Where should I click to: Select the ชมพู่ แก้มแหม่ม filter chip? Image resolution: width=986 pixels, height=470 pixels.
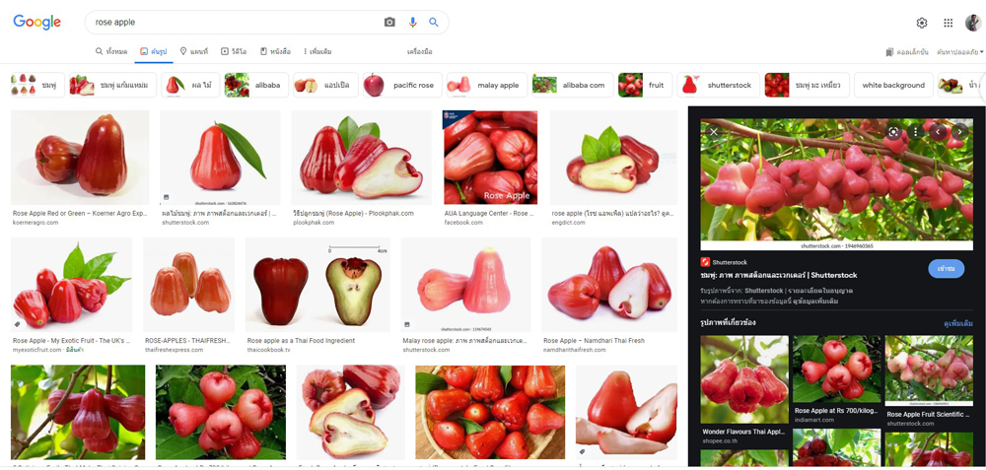click(x=112, y=85)
